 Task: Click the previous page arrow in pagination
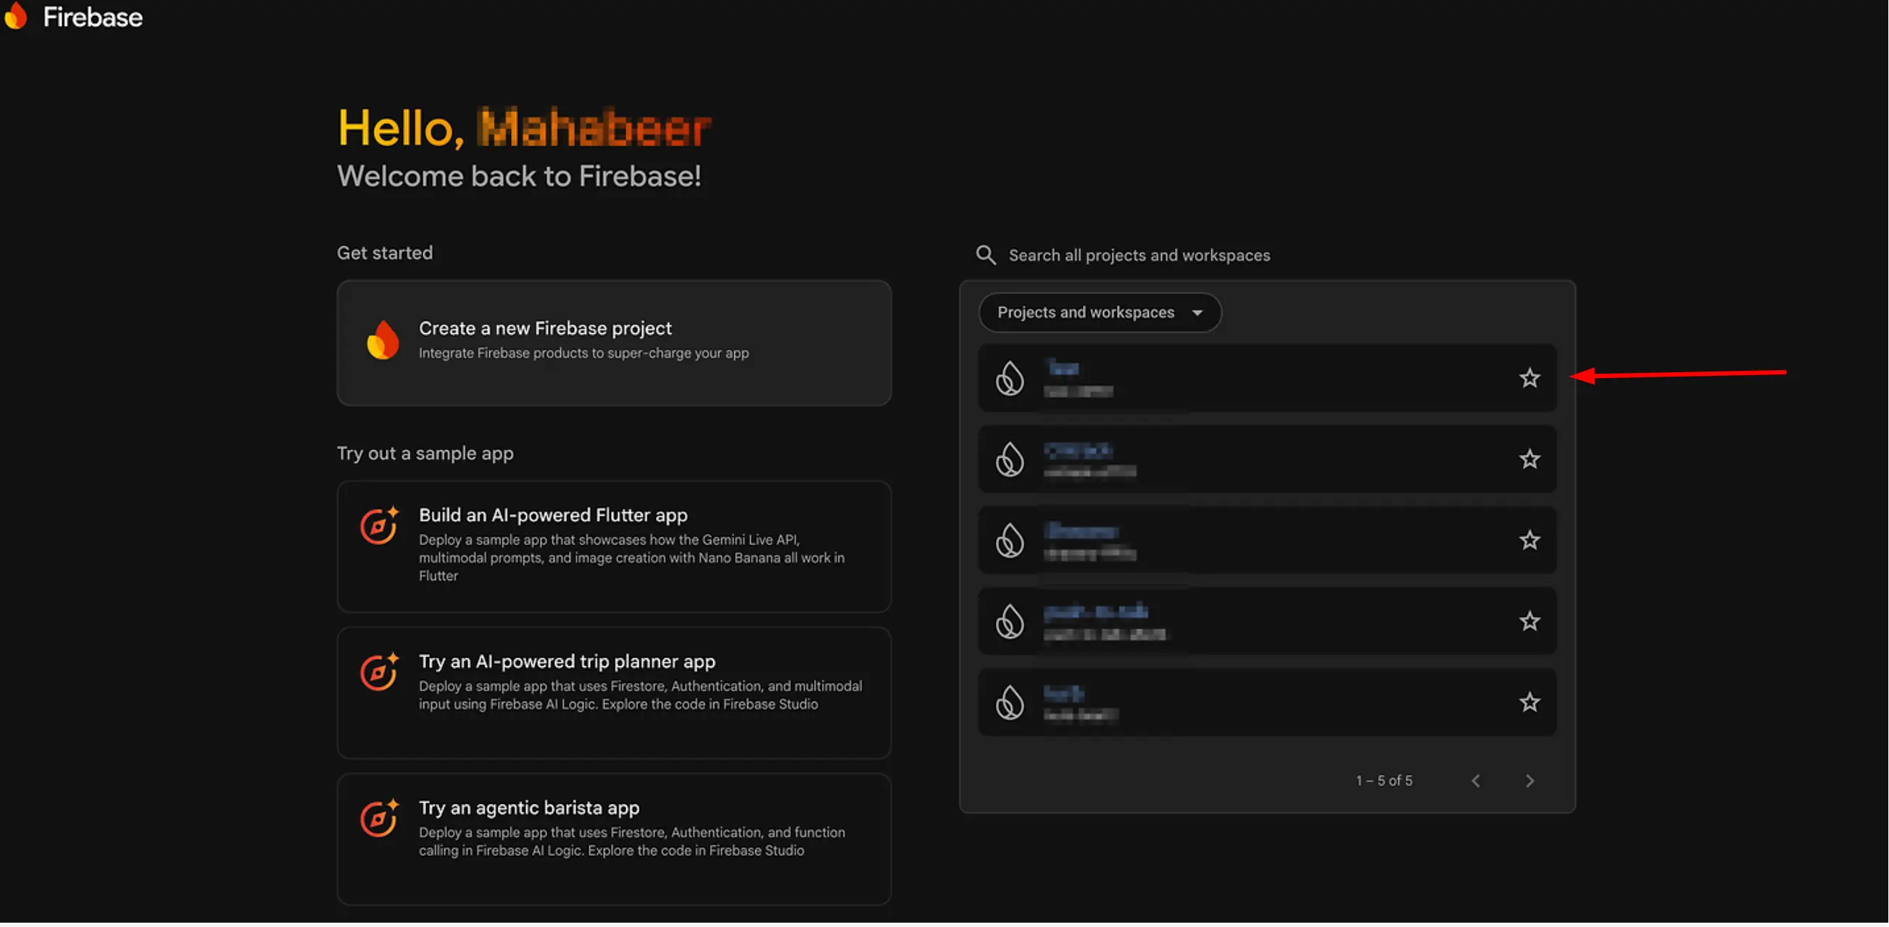click(x=1476, y=780)
